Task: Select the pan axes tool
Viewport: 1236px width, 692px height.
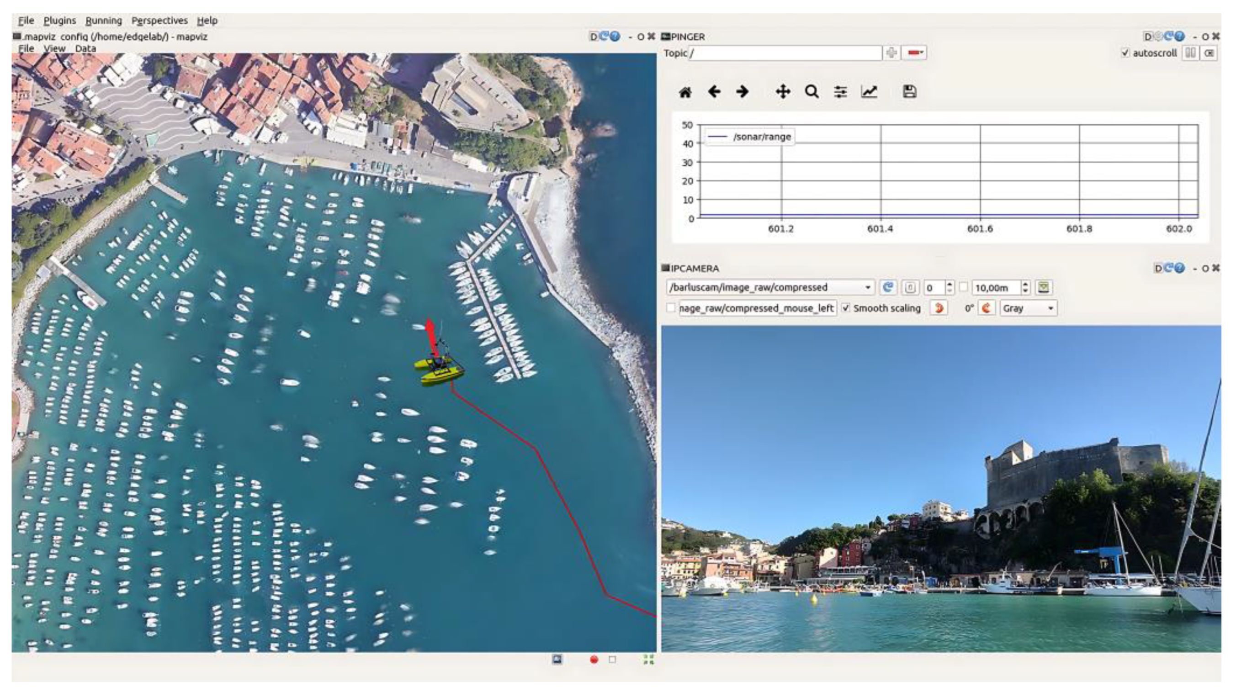Action: (783, 92)
